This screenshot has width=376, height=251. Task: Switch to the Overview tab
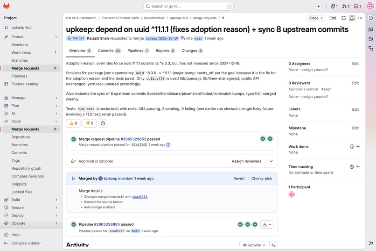coord(80,50)
